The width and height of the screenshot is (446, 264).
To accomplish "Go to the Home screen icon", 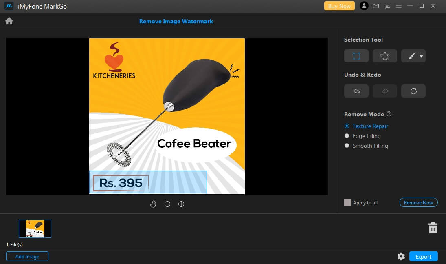I will [x=9, y=21].
